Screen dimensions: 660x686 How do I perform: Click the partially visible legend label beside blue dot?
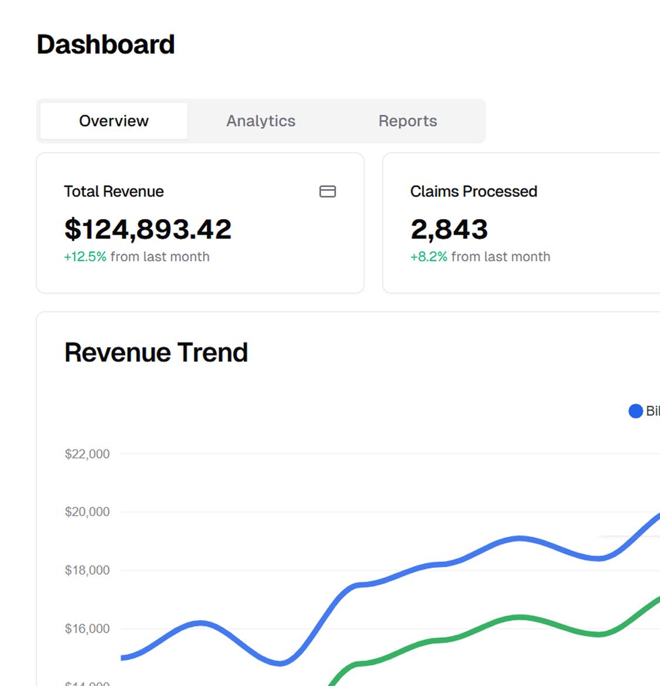[652, 411]
